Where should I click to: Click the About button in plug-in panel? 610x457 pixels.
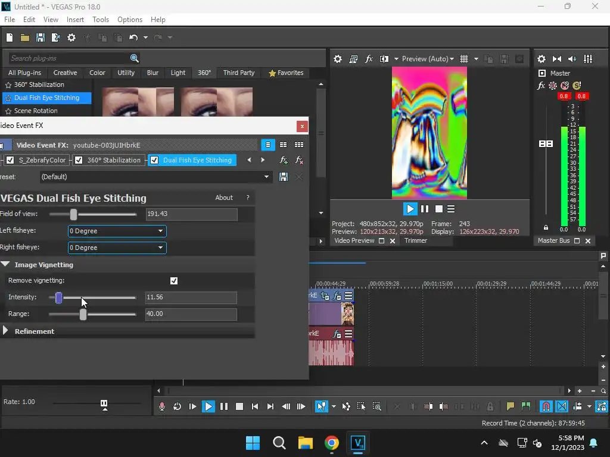pyautogui.click(x=224, y=198)
